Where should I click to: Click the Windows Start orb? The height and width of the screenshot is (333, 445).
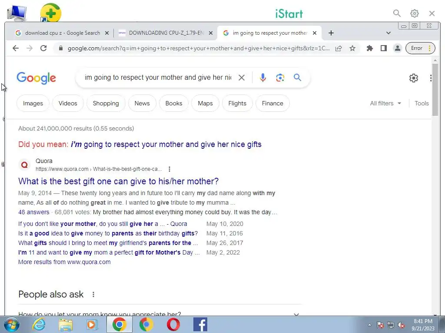click(x=12, y=324)
